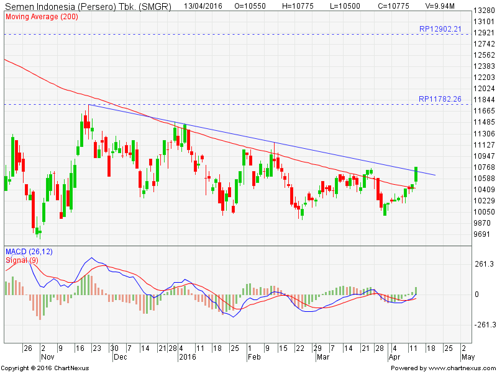
Task: Select the Signal (9) indicator label
Action: (22, 260)
